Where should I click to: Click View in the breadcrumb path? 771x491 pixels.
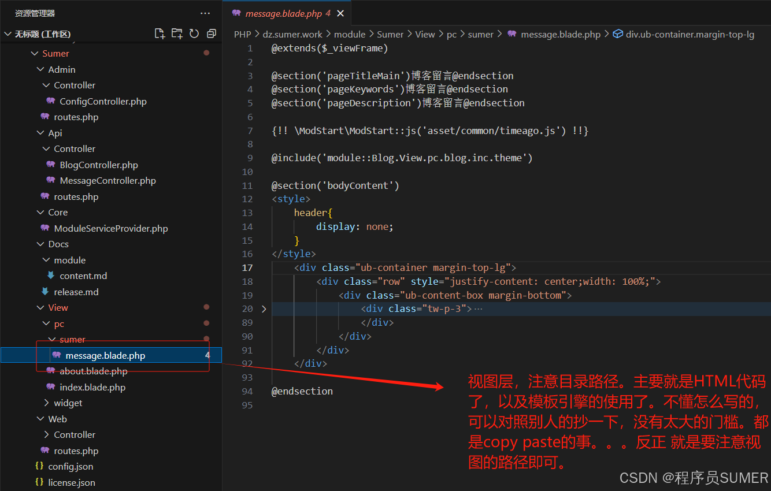pos(425,34)
